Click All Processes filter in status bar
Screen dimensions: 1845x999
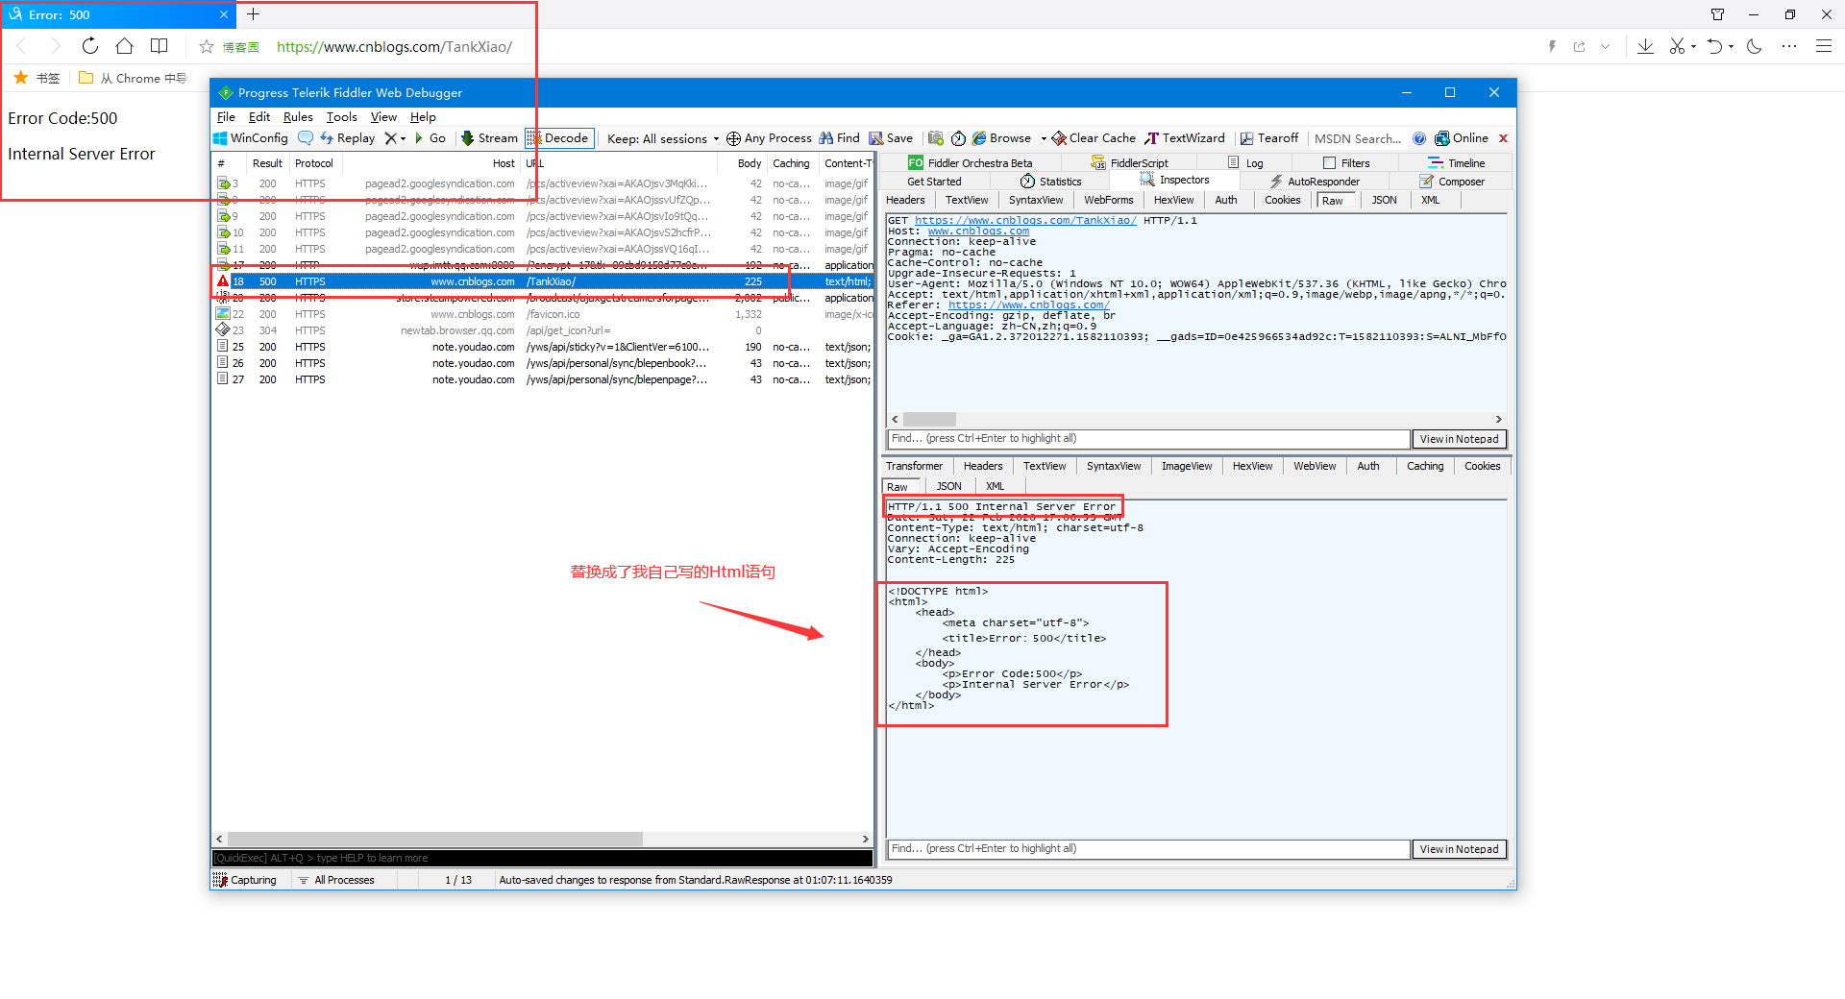pos(336,880)
